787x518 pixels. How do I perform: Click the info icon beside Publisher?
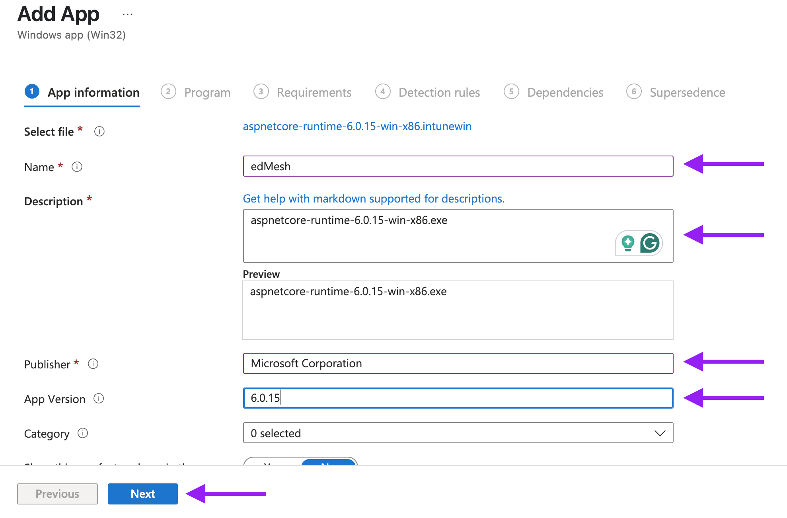click(93, 364)
